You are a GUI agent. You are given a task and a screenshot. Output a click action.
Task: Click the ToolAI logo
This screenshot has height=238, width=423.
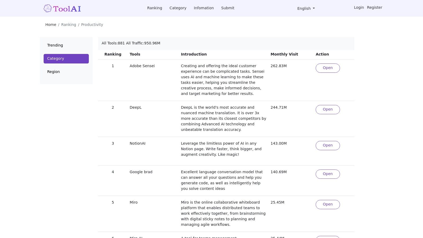click(62, 8)
